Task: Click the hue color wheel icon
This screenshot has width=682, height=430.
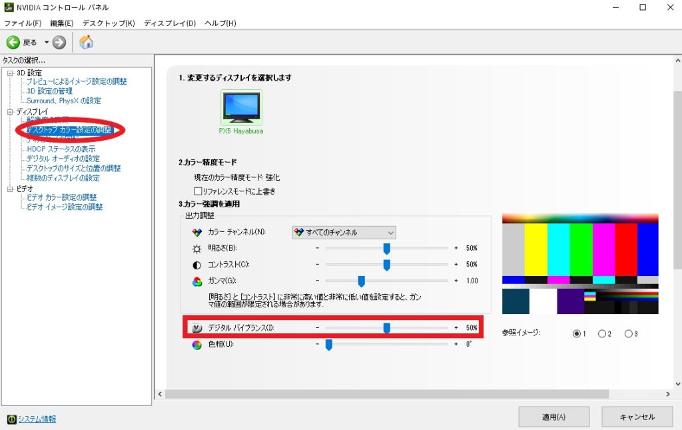Action: coord(197,345)
